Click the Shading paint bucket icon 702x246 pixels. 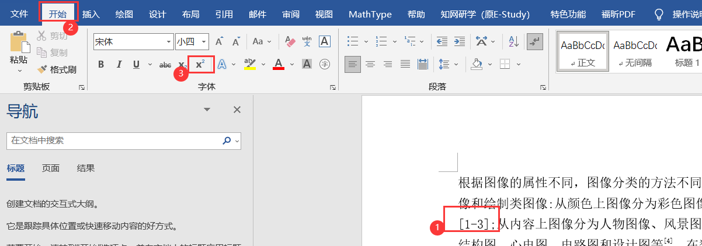click(x=477, y=64)
